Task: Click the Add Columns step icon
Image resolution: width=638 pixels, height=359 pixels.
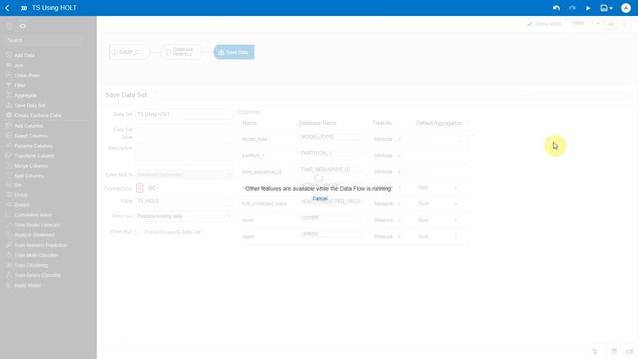Action: [x=9, y=125]
